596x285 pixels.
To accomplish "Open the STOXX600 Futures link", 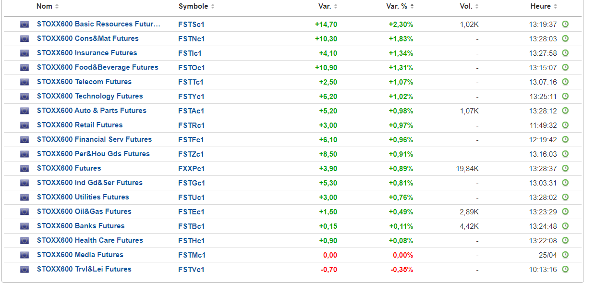I will click(69, 168).
